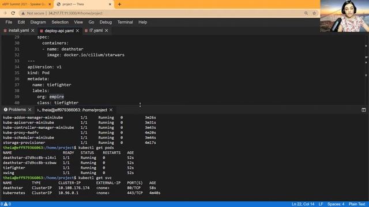Click the Spaces: 4 indentation status item
The image size is (369, 207).
pyautogui.click(x=336, y=204)
